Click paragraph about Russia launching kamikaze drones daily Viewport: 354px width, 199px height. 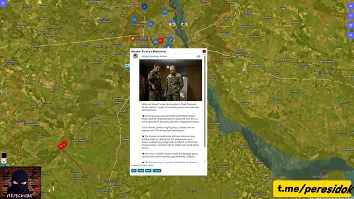coord(170,119)
